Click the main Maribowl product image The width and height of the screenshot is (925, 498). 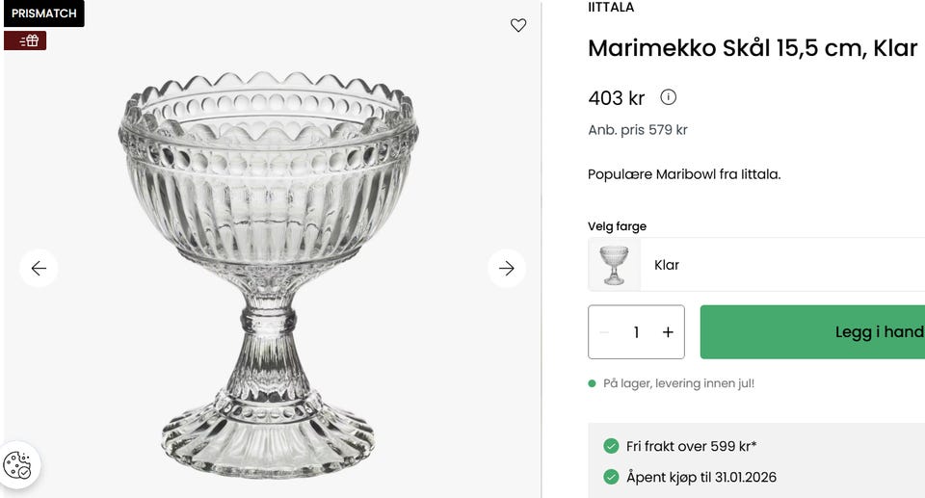[270, 270]
